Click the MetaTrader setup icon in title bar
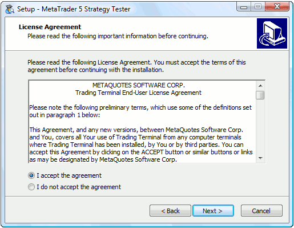The image size is (294, 228). click(x=10, y=9)
